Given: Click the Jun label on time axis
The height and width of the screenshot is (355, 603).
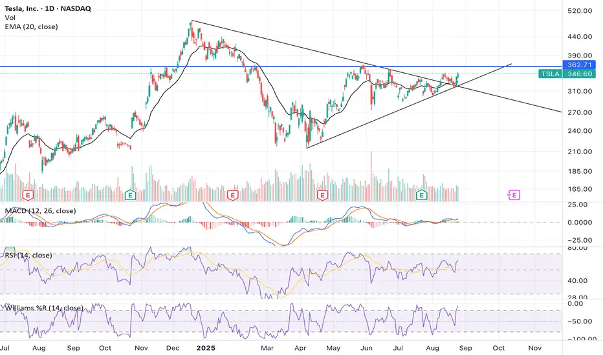Looking at the screenshot, I should tap(366, 348).
